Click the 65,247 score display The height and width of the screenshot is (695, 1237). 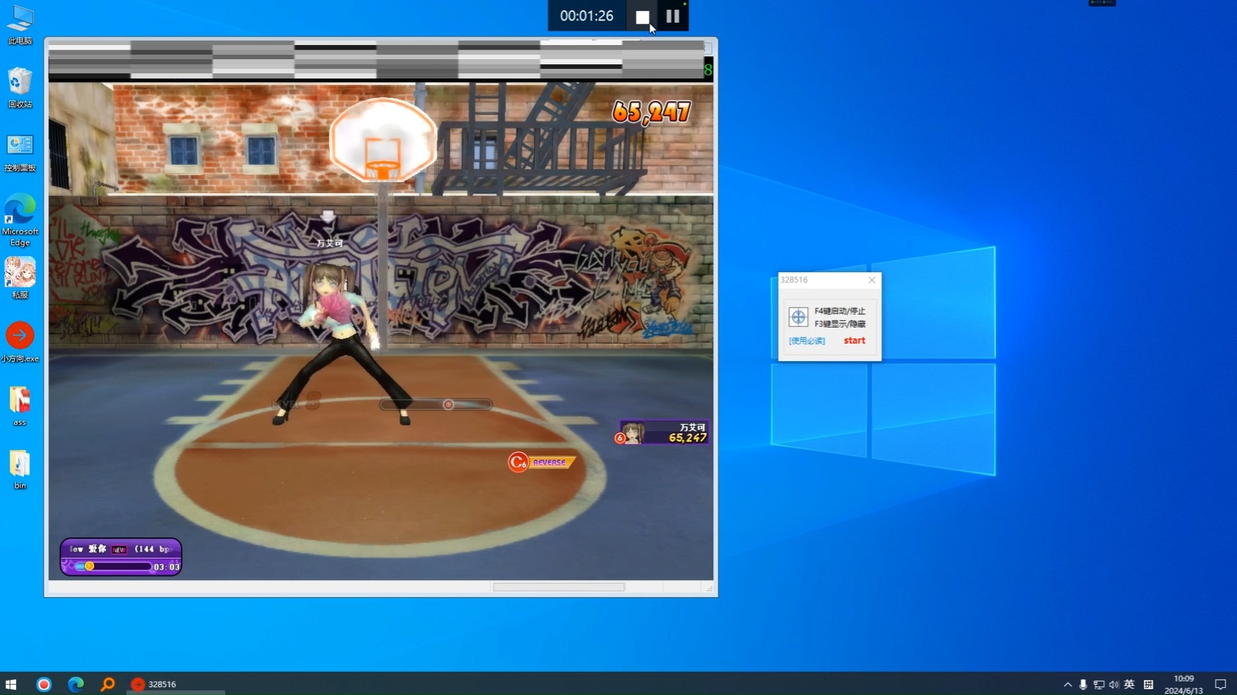[651, 112]
